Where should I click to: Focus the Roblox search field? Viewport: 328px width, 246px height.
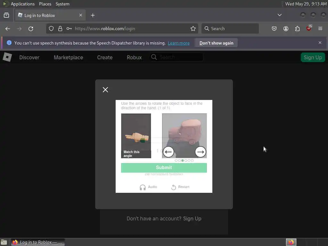click(x=176, y=57)
